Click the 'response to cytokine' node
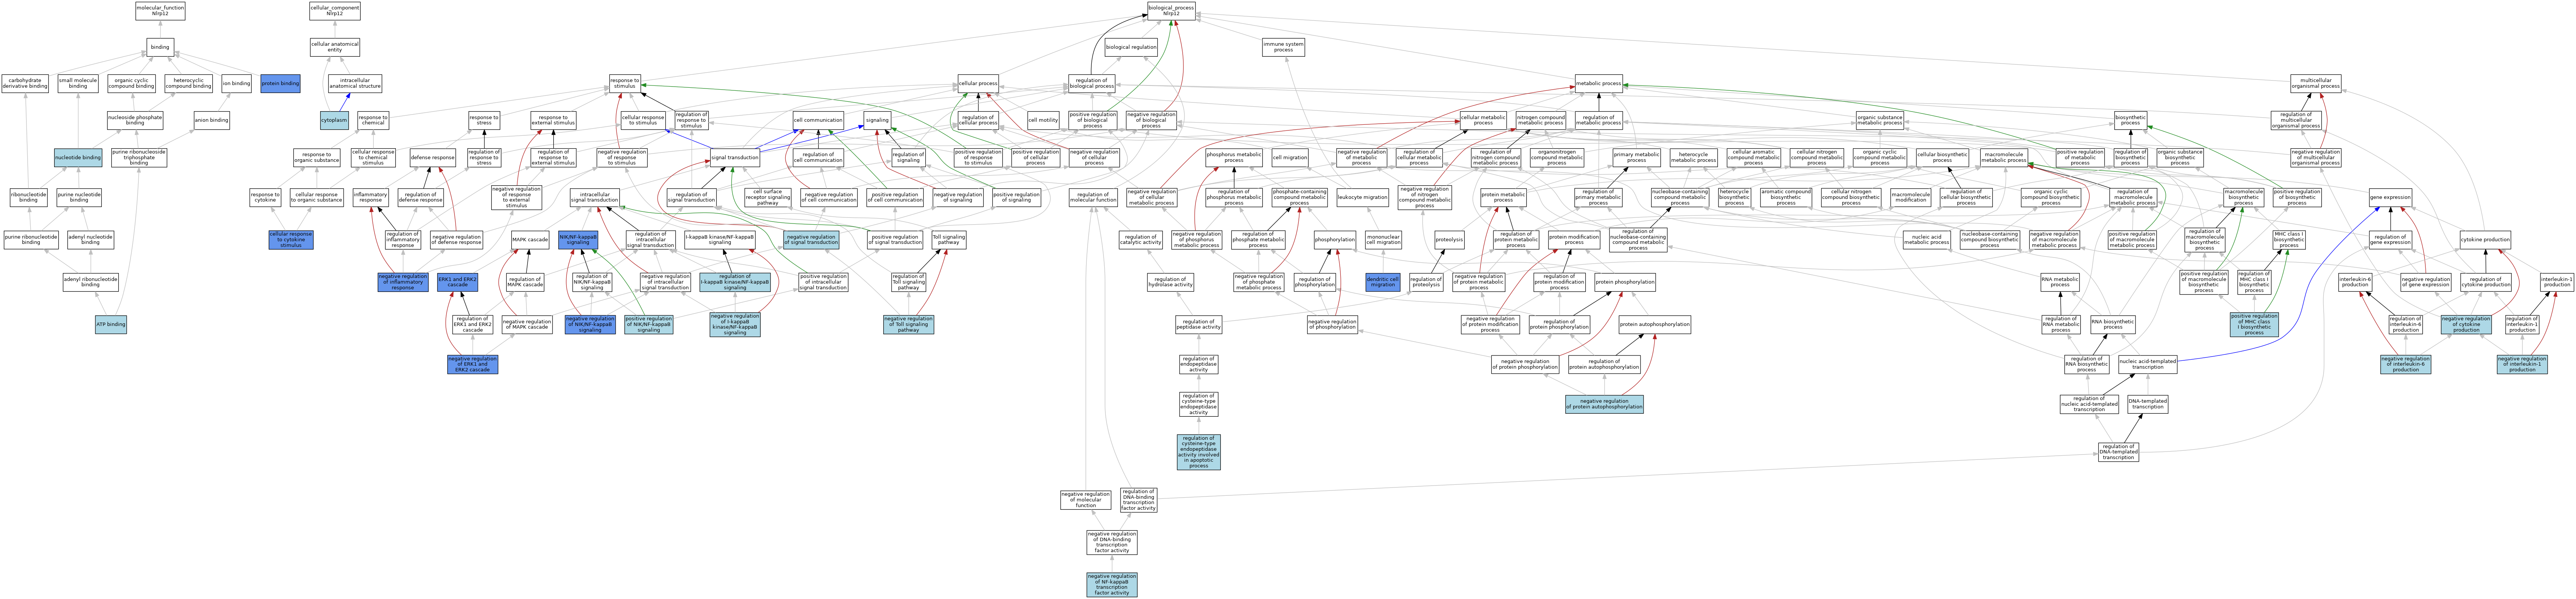Screen dimensions: 2576x599 (x=265, y=198)
